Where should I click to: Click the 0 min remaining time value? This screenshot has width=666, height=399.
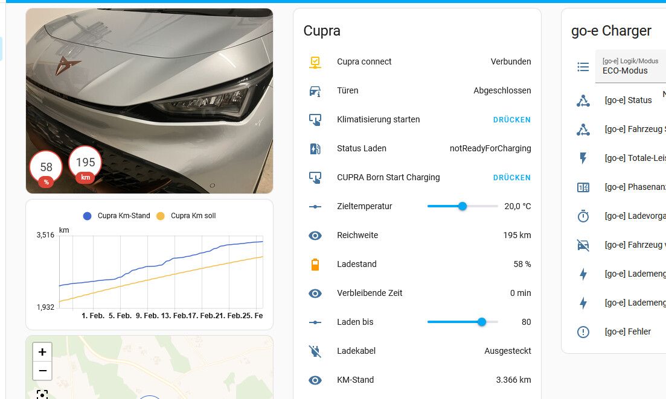point(520,294)
